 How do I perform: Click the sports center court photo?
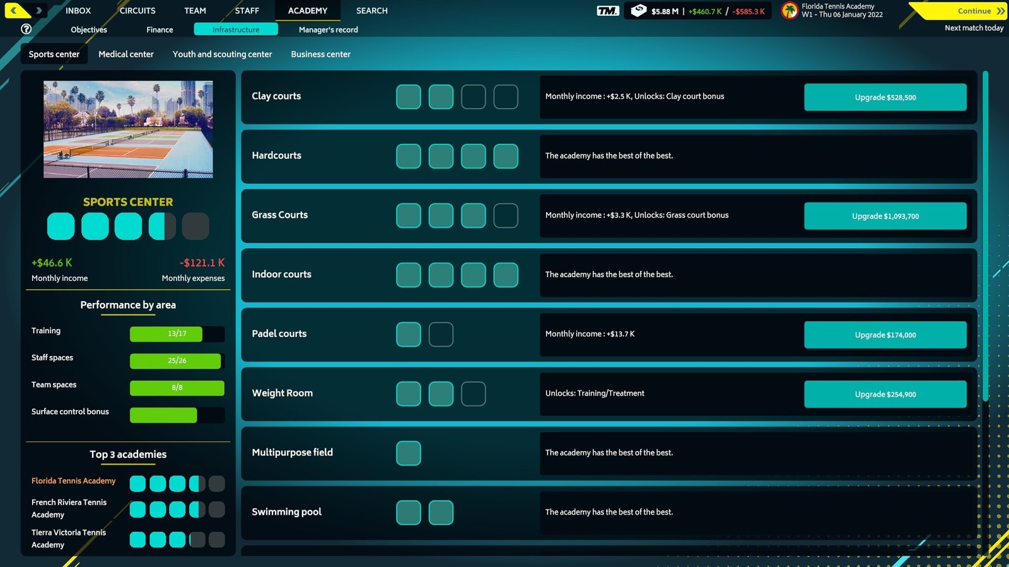pos(128,129)
